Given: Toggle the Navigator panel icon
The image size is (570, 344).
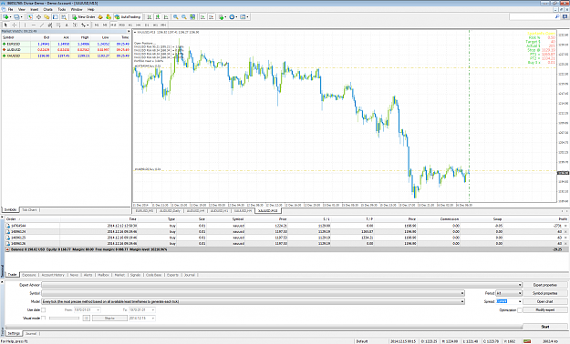Looking at the screenshot, I should (x=47, y=16).
